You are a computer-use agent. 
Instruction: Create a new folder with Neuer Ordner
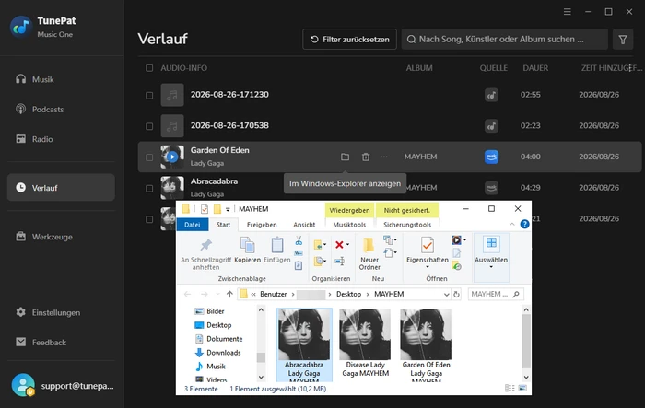click(x=369, y=254)
